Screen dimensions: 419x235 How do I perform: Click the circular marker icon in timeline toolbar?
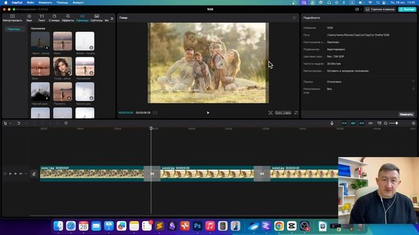click(66, 123)
